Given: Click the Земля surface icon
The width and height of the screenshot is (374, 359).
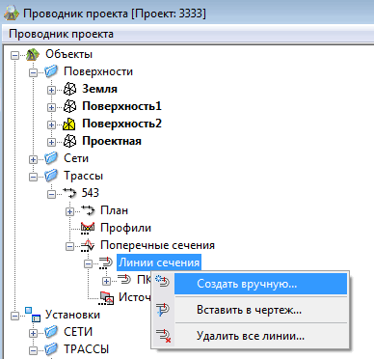Looking at the screenshot, I should point(69,89).
